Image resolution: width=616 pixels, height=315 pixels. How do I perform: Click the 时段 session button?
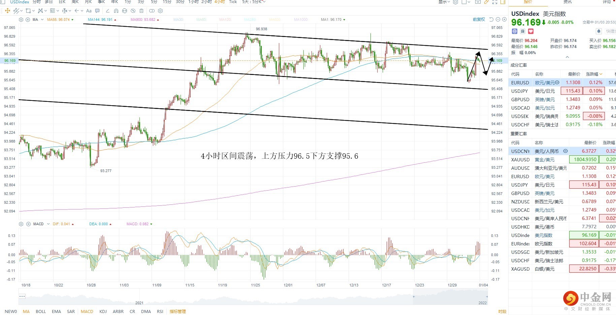[x=502, y=311]
